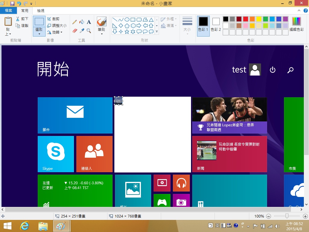
Task: Select the Pencil tool
Action: coord(75,22)
